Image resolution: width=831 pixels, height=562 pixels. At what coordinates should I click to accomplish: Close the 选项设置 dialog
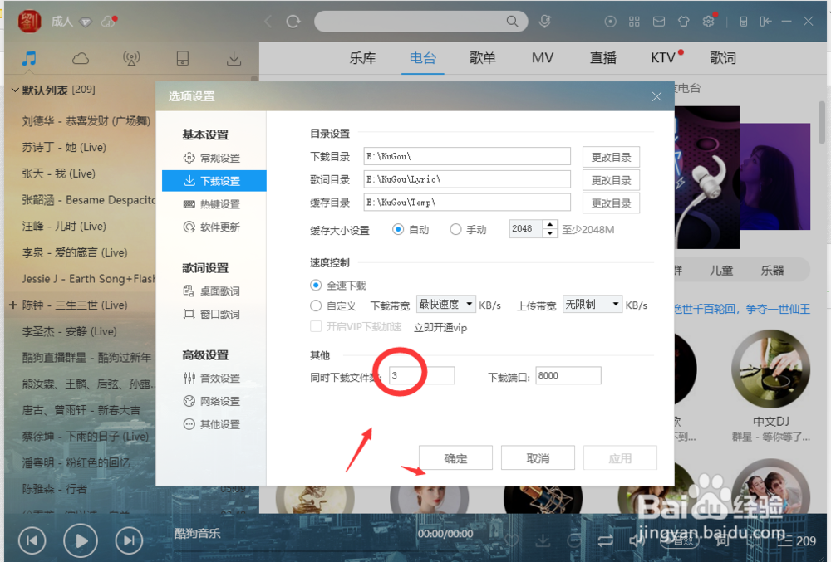(x=656, y=96)
